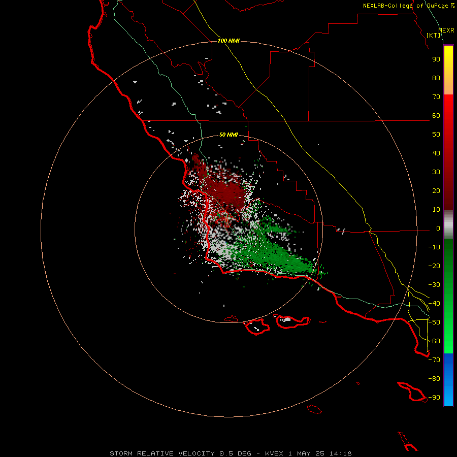The height and width of the screenshot is (457, 457).
Task: Click the Santa Rosa Island outline
Action: [257, 327]
